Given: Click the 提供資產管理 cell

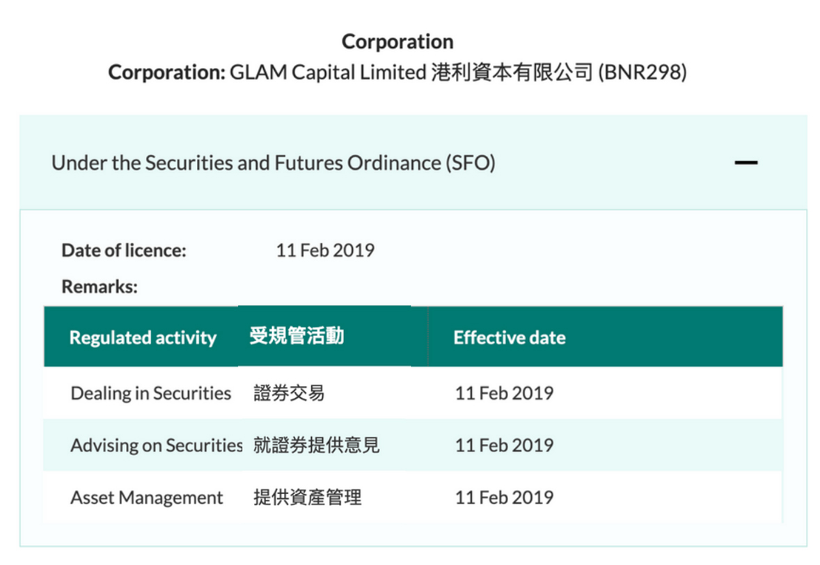Looking at the screenshot, I should pyautogui.click(x=308, y=497).
